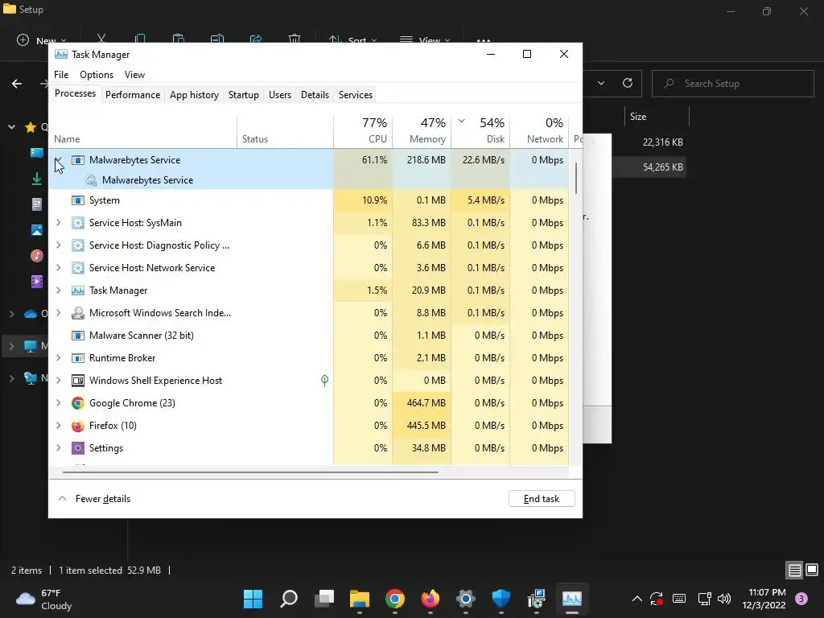Select Malware Scanner (32 bit) row text
Screen dimensions: 824x618
tap(142, 336)
